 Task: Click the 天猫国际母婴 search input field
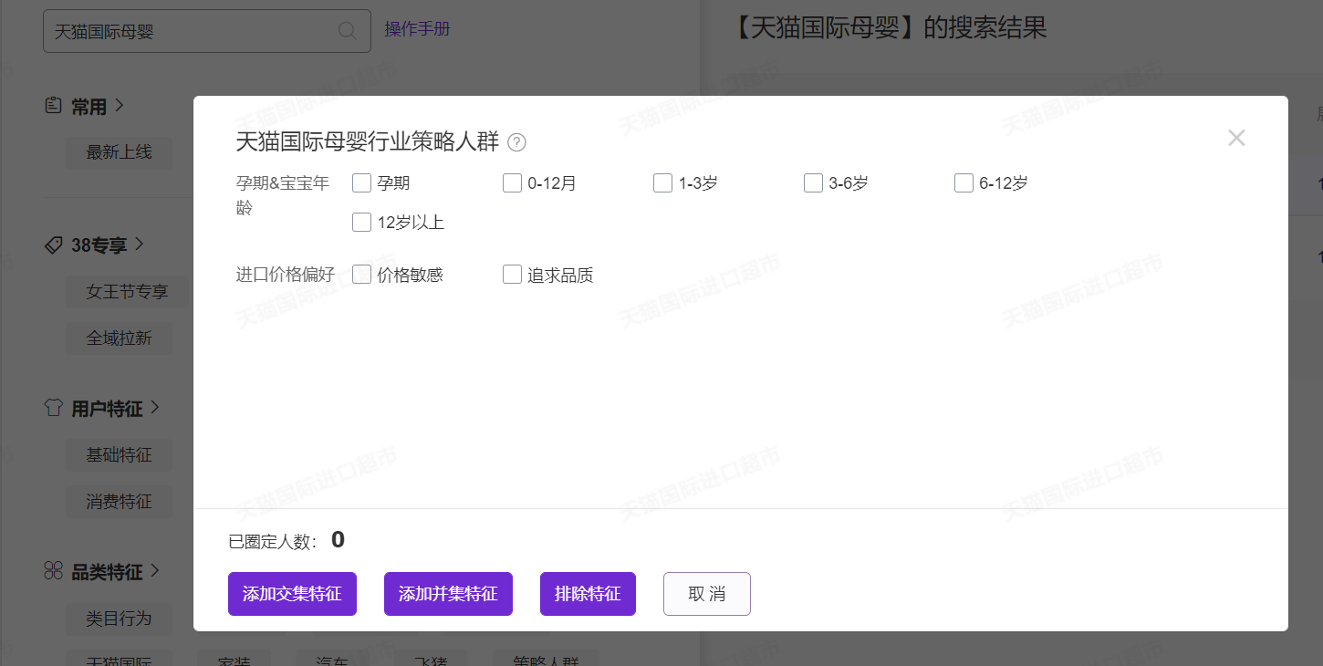[x=207, y=31]
